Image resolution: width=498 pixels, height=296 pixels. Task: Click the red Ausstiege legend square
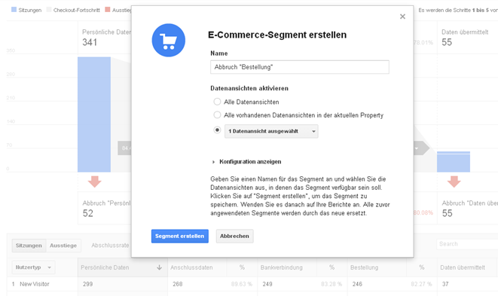[x=107, y=10]
